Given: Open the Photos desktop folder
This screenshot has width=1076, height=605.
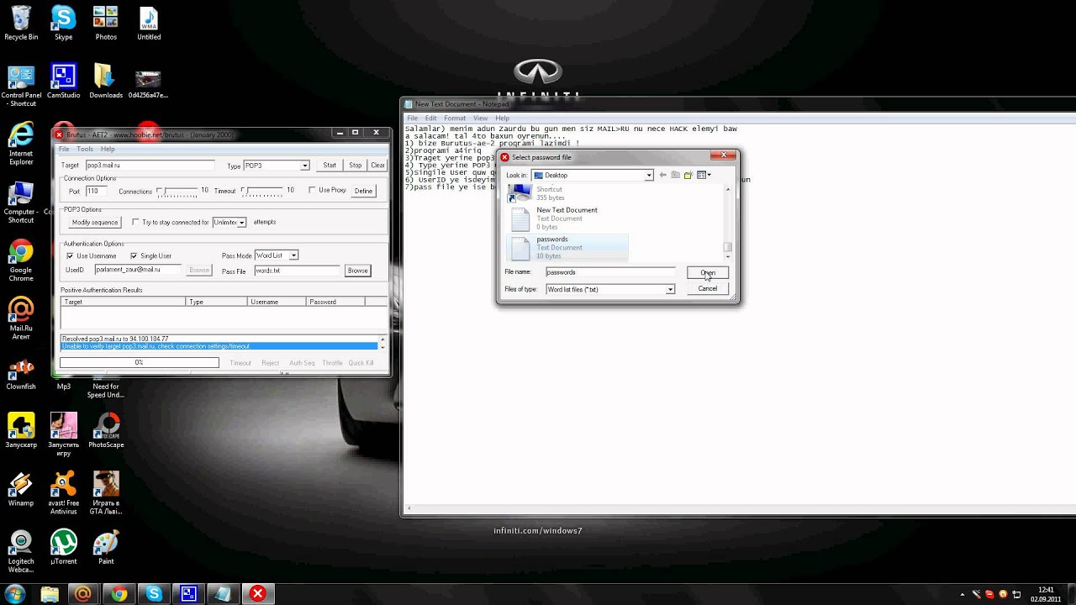Looking at the screenshot, I should coord(106,23).
